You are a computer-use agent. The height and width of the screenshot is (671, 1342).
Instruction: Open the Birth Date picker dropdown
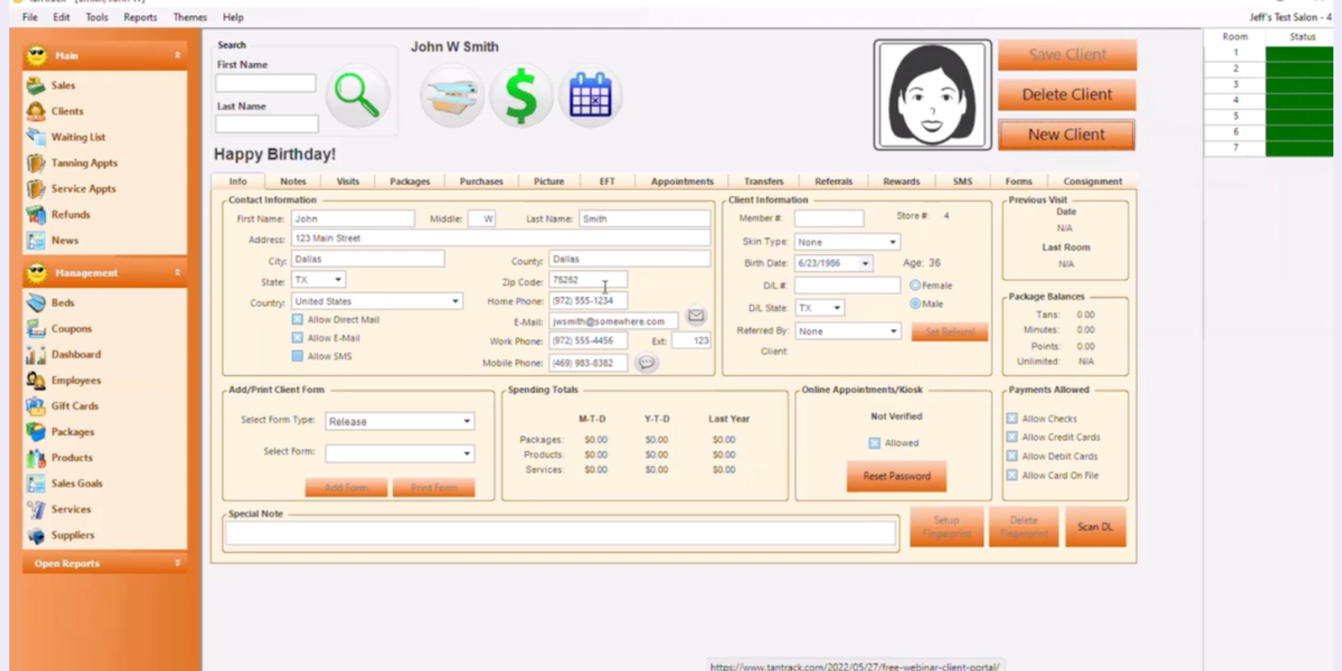coord(865,263)
